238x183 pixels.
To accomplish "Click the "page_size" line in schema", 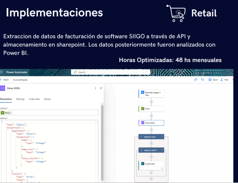I will click(x=29, y=149).
